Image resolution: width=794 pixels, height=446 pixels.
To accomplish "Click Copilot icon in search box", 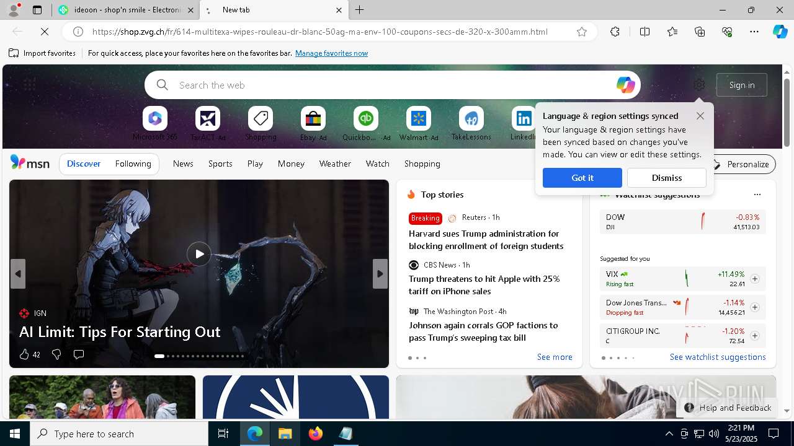I will pyautogui.click(x=625, y=85).
